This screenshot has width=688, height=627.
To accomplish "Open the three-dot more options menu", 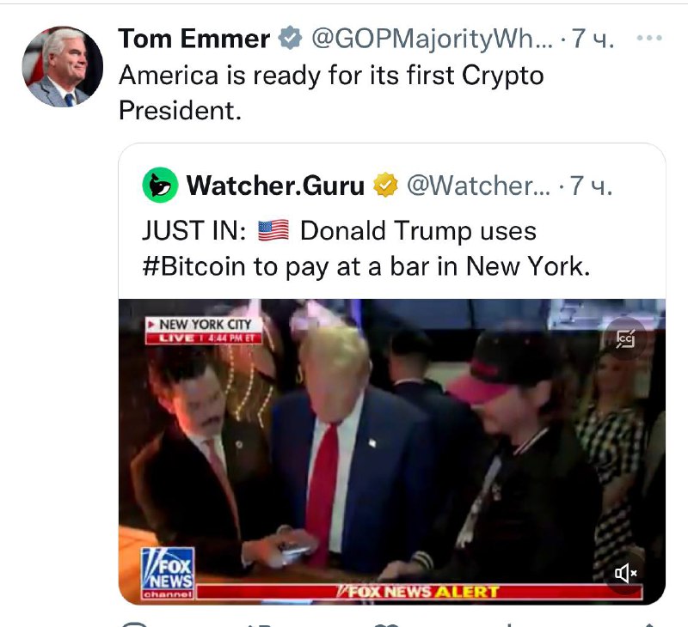I will (x=649, y=38).
